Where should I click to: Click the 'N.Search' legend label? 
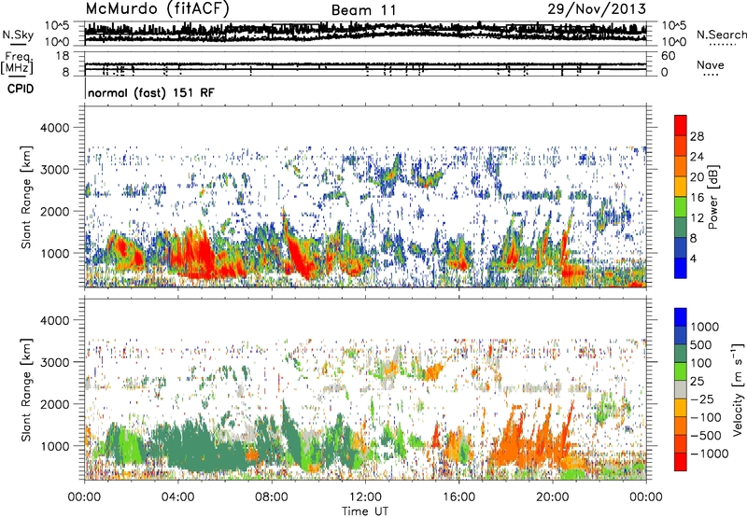[722, 35]
